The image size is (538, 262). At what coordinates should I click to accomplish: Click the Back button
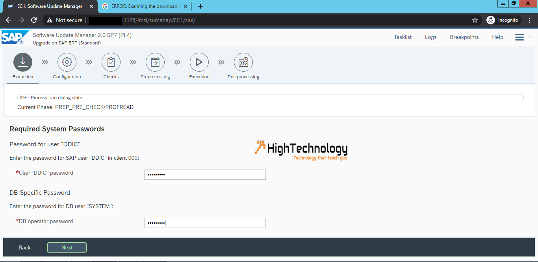[24, 247]
